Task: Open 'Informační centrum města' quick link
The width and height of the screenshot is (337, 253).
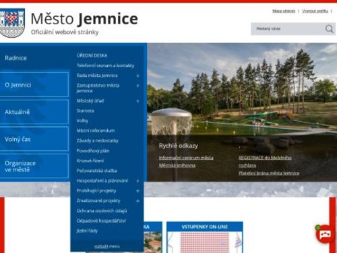Action: 186,158
